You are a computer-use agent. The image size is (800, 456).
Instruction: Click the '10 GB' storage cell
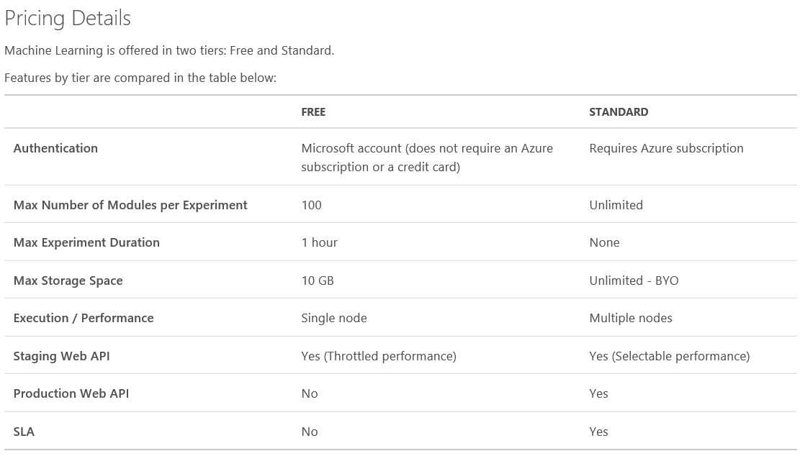(x=318, y=281)
